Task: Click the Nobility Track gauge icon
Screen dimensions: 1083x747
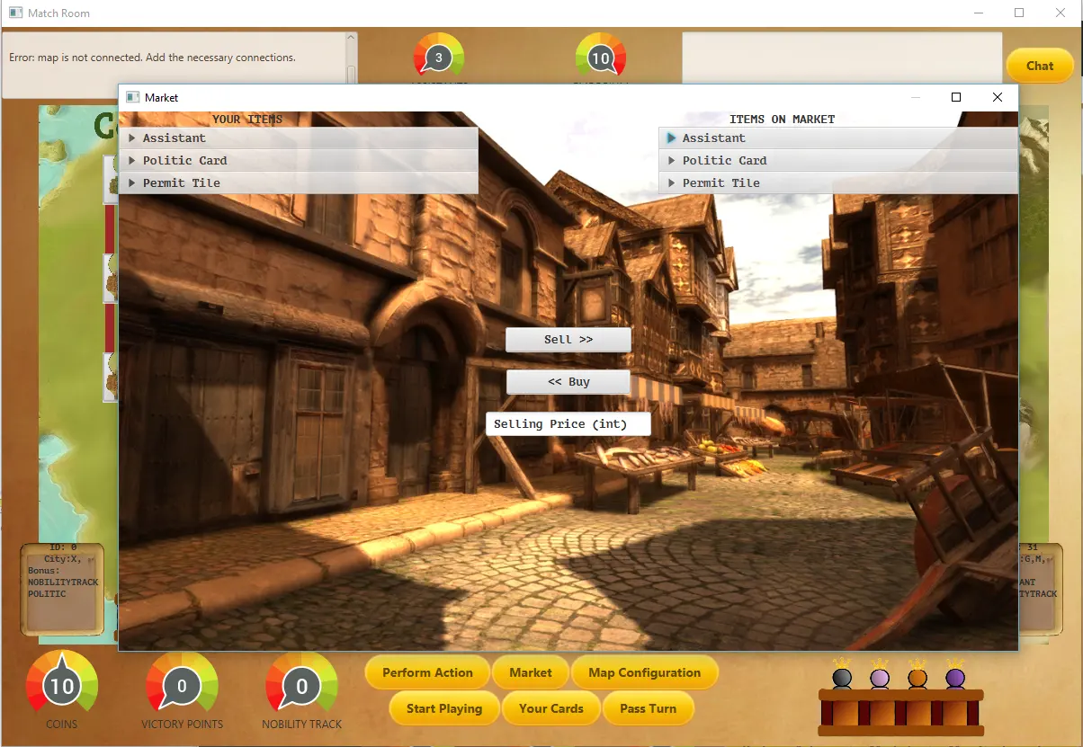Action: 301,686
